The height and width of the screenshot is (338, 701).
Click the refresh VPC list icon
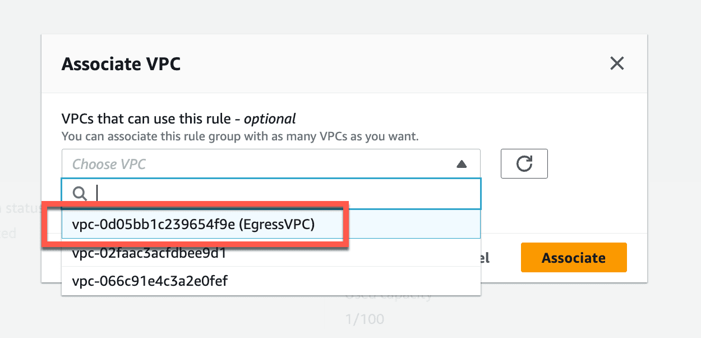click(x=524, y=164)
